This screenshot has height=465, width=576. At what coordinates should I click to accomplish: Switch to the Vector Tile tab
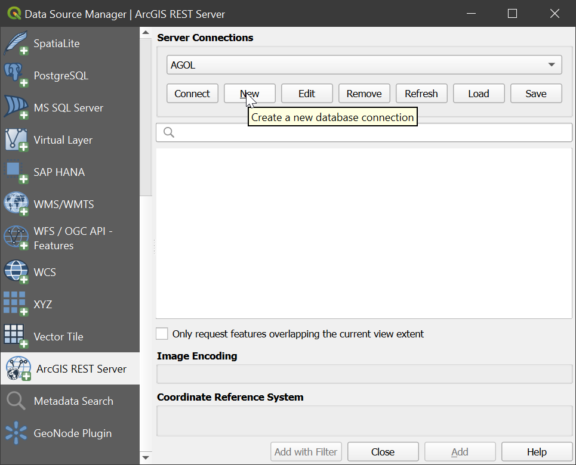click(x=58, y=337)
